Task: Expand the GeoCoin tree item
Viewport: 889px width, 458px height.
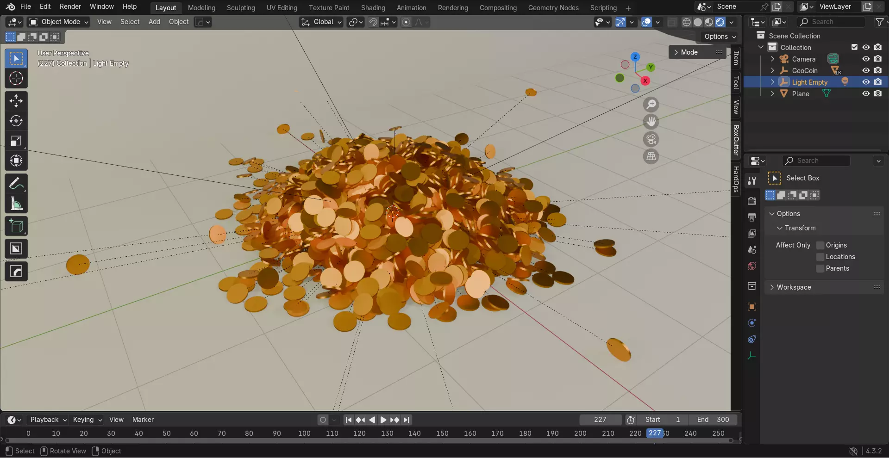Action: tap(772, 70)
